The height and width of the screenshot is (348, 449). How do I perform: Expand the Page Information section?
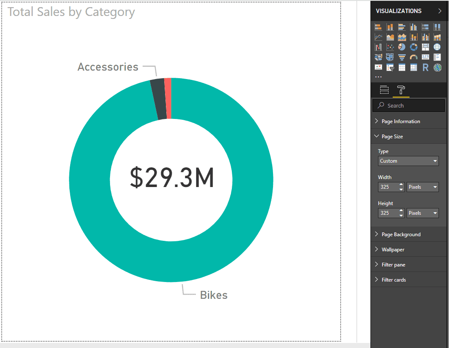coord(409,121)
